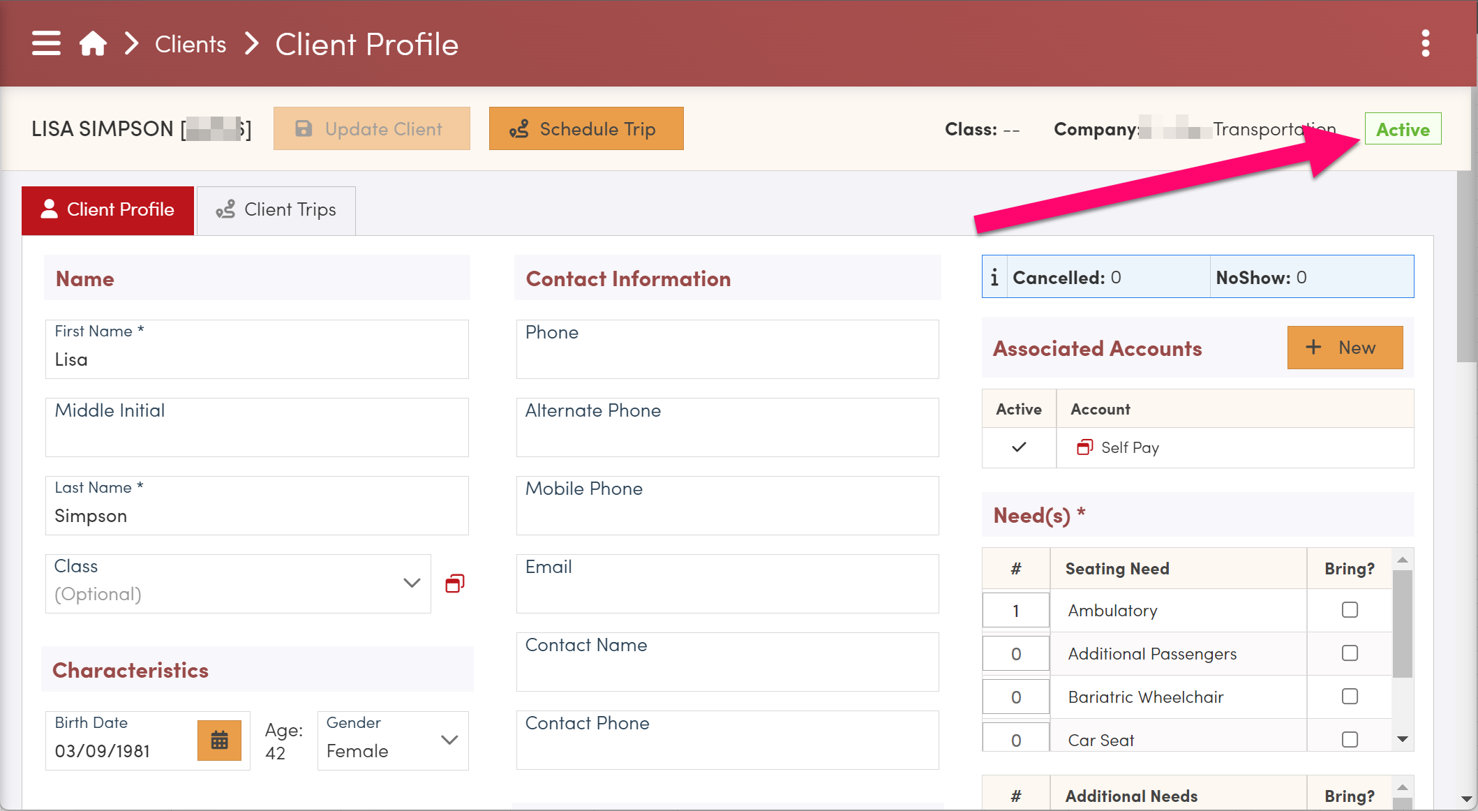Click into the Email field
Image resolution: width=1478 pixels, height=811 pixels.
pos(727,585)
